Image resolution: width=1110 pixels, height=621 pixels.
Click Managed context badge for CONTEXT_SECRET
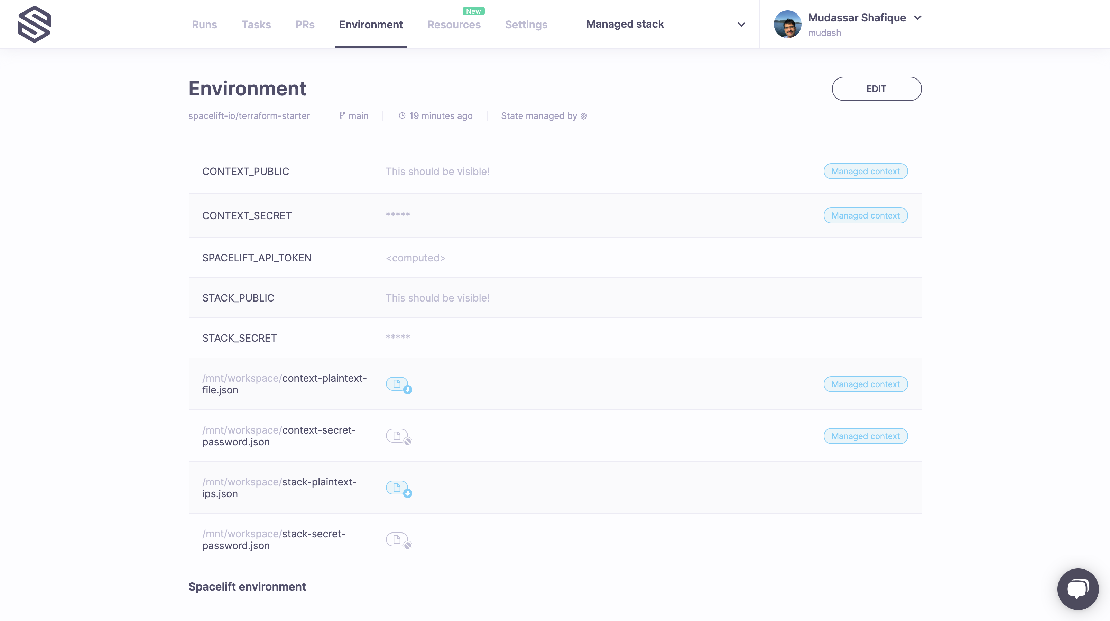865,215
